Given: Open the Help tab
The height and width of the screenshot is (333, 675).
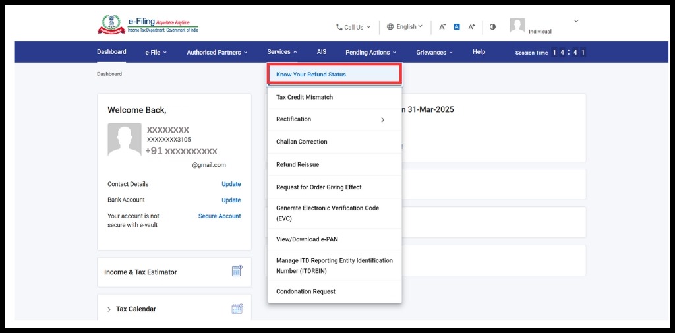Looking at the screenshot, I should [479, 51].
